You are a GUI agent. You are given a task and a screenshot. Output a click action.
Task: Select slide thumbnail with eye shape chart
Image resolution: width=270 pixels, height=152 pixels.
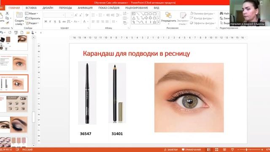point(14,104)
